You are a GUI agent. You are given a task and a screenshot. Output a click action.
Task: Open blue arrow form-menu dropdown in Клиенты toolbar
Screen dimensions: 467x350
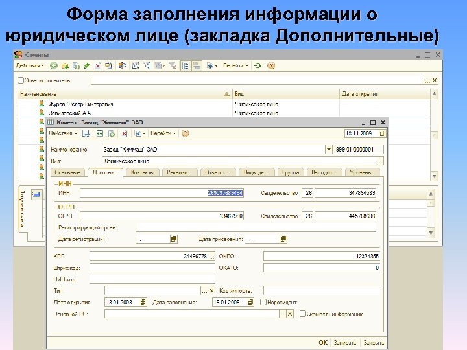tap(212, 65)
